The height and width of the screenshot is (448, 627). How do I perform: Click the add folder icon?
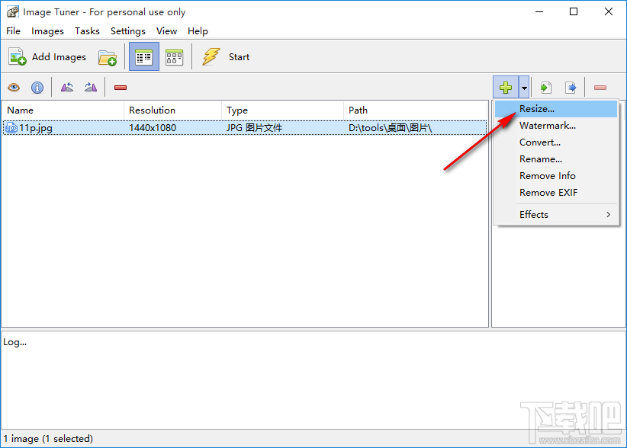click(x=108, y=57)
